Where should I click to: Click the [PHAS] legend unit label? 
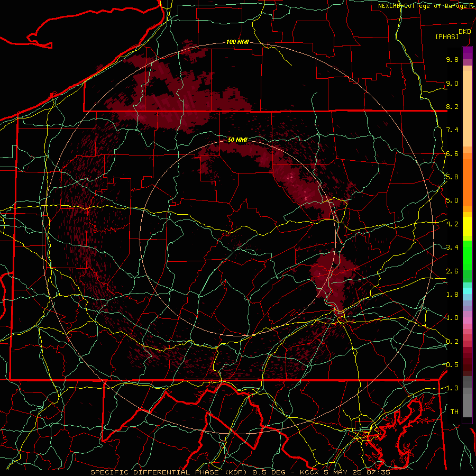tap(447, 36)
